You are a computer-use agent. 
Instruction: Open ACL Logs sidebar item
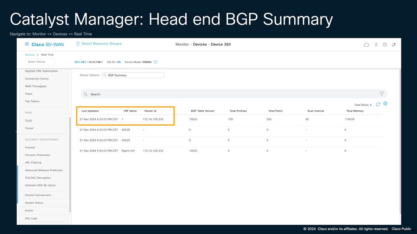(x=31, y=218)
